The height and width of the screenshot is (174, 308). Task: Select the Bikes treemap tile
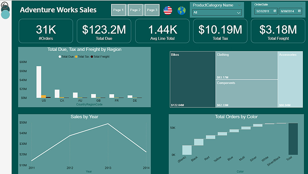192,79
